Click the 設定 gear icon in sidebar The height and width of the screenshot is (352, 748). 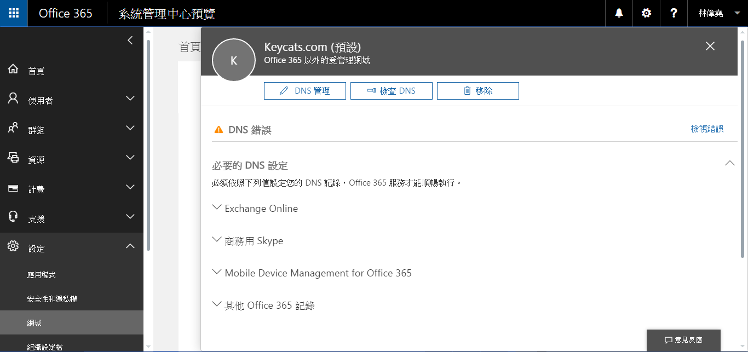13,246
